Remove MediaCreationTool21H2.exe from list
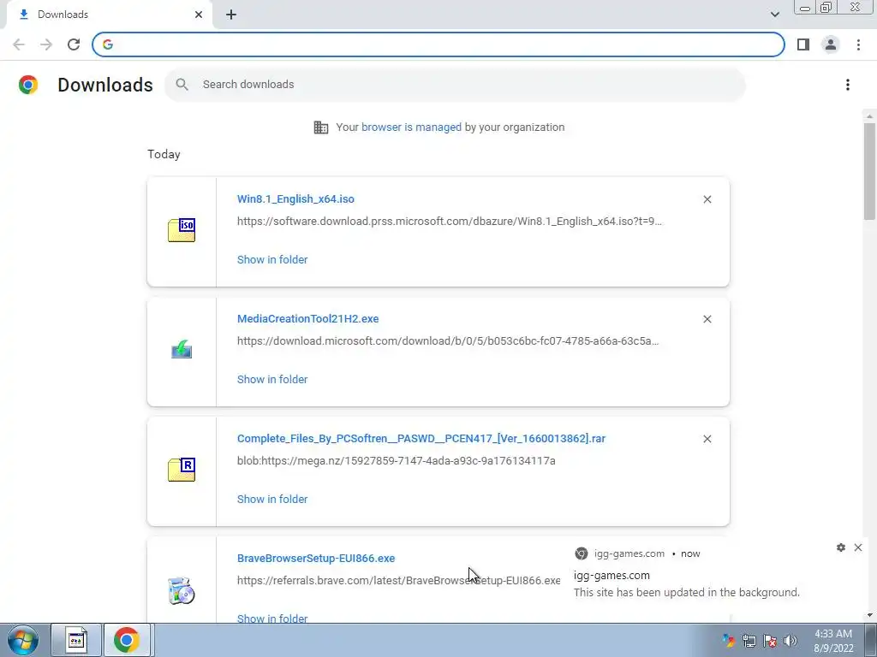The height and width of the screenshot is (657, 877). (x=707, y=319)
